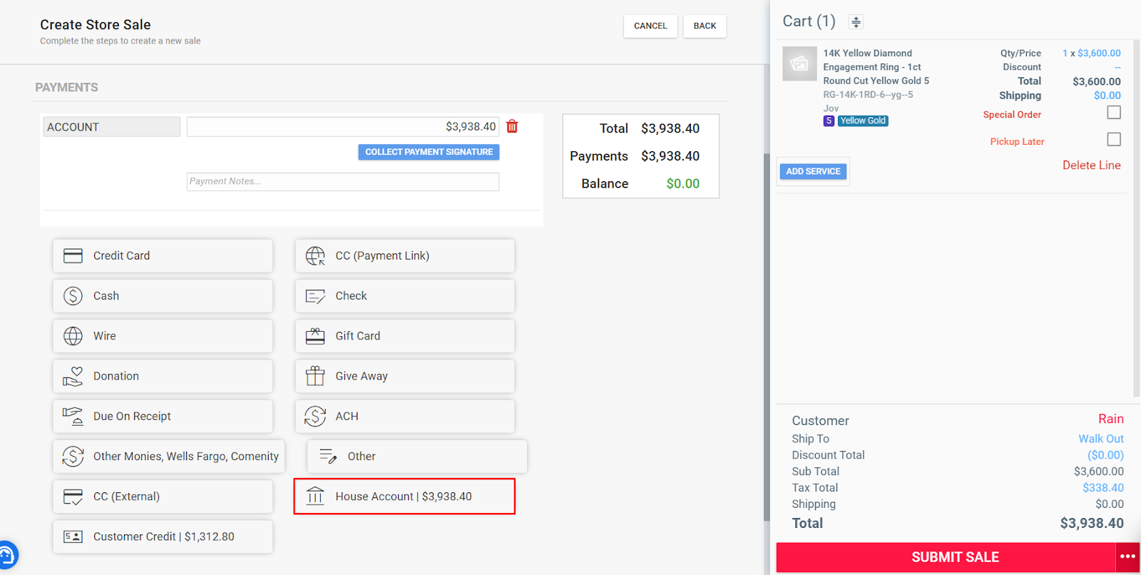Choose Wire payment method
Viewport: 1141px width, 575px height.
[163, 336]
